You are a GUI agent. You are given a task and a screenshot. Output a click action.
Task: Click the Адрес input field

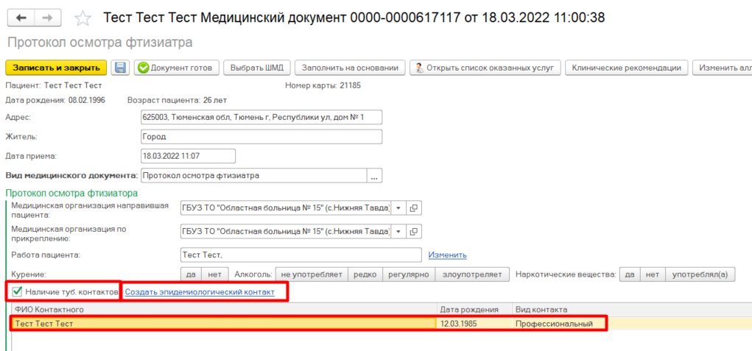[x=261, y=117]
